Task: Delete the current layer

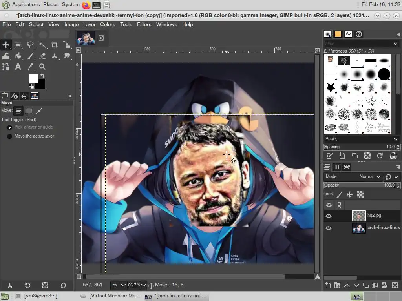Action: tap(395, 285)
